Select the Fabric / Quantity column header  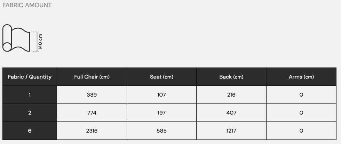[30, 77]
